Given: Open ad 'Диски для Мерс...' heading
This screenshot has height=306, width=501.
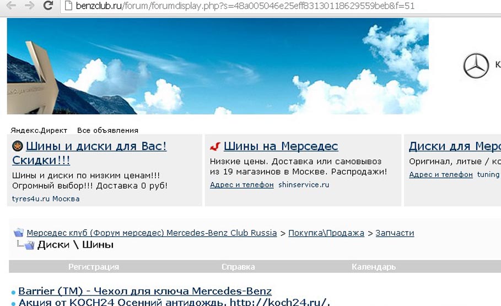Looking at the screenshot, I should pos(455,146).
